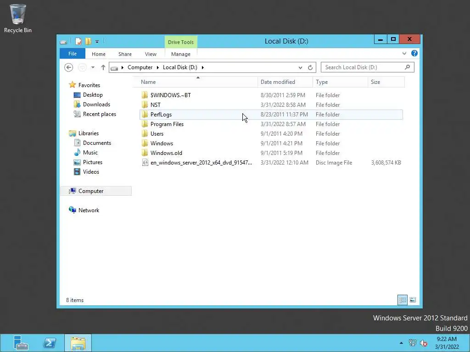Viewport: 470px width, 352px height.
Task: Open the taskbar clock showing 9:22 AM
Action: point(447,343)
